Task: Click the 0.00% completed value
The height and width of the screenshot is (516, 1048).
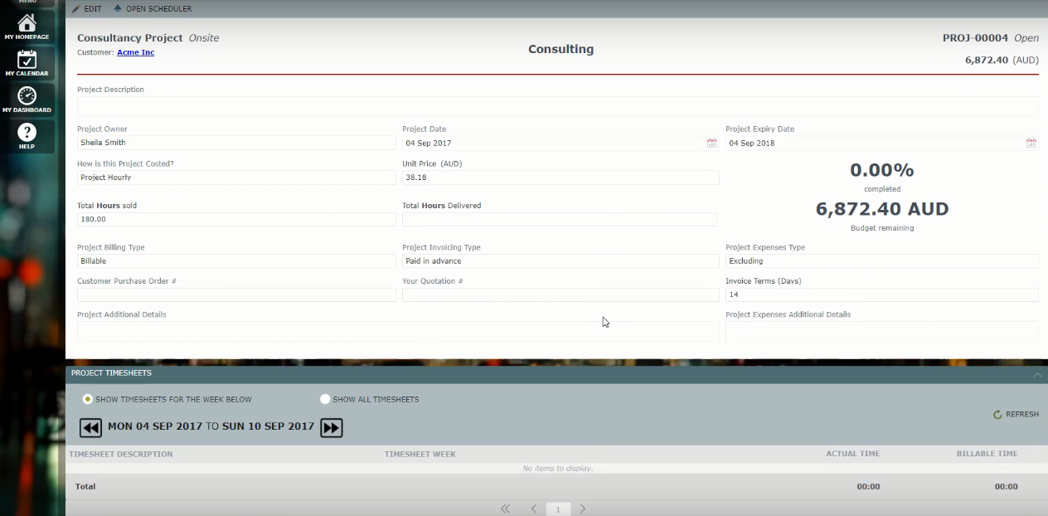Action: pyautogui.click(x=882, y=170)
